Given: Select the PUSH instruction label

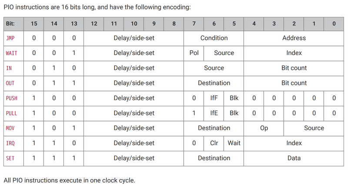Looking at the screenshot, I should click(x=11, y=98).
